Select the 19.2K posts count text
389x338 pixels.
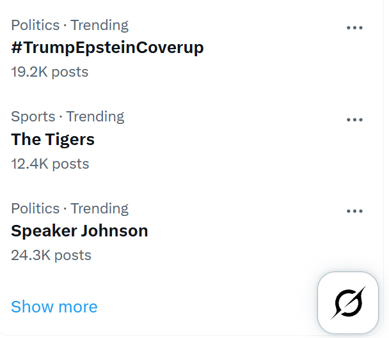coord(50,72)
